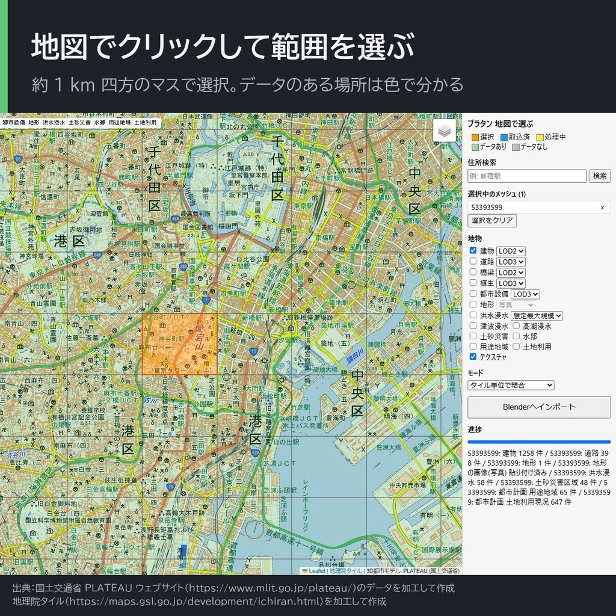Enable the 道路 checkbox

(x=473, y=261)
